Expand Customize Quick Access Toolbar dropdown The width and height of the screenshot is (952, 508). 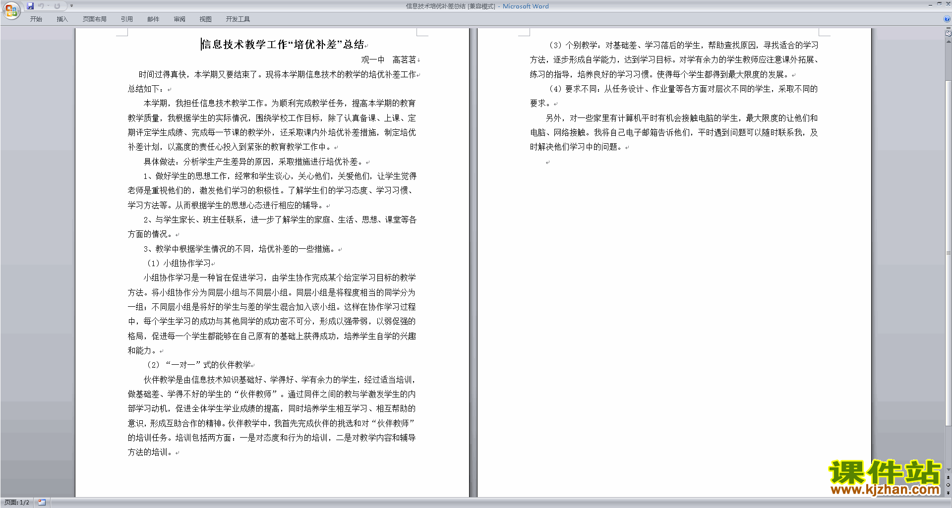[x=72, y=6]
